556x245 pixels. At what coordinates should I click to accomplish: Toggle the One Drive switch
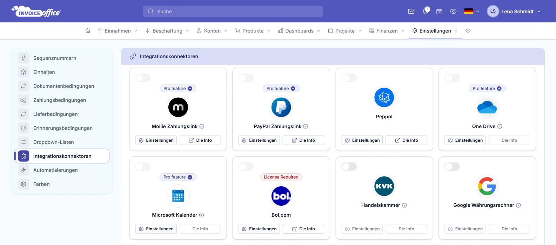point(452,78)
